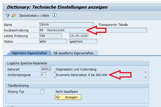Click the Datenart field APPL2

tap(46, 69)
